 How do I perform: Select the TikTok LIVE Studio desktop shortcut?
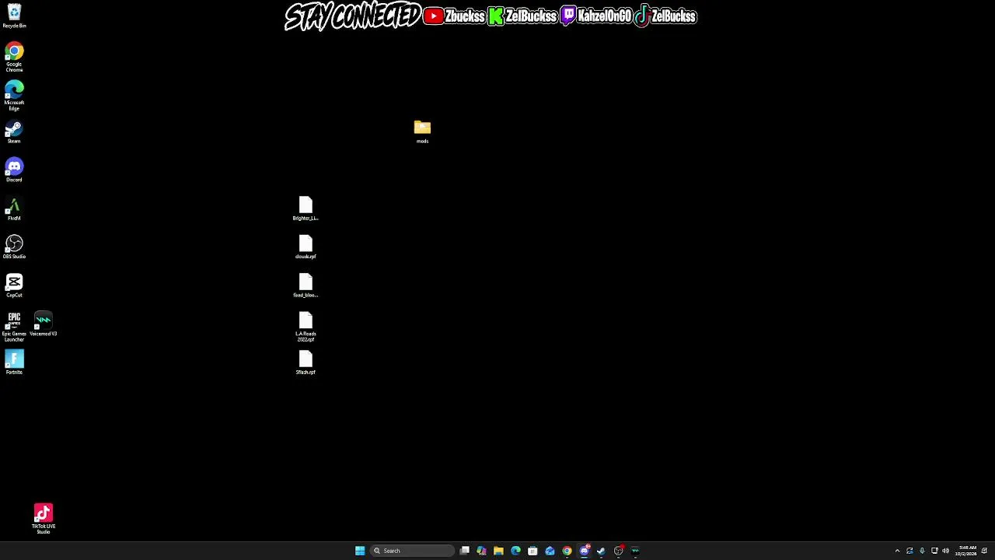click(x=44, y=519)
